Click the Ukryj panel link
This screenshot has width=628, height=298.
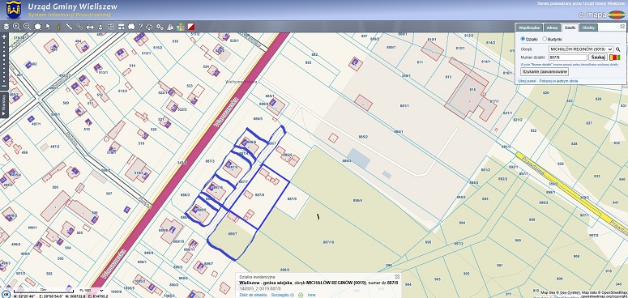pyautogui.click(x=527, y=81)
